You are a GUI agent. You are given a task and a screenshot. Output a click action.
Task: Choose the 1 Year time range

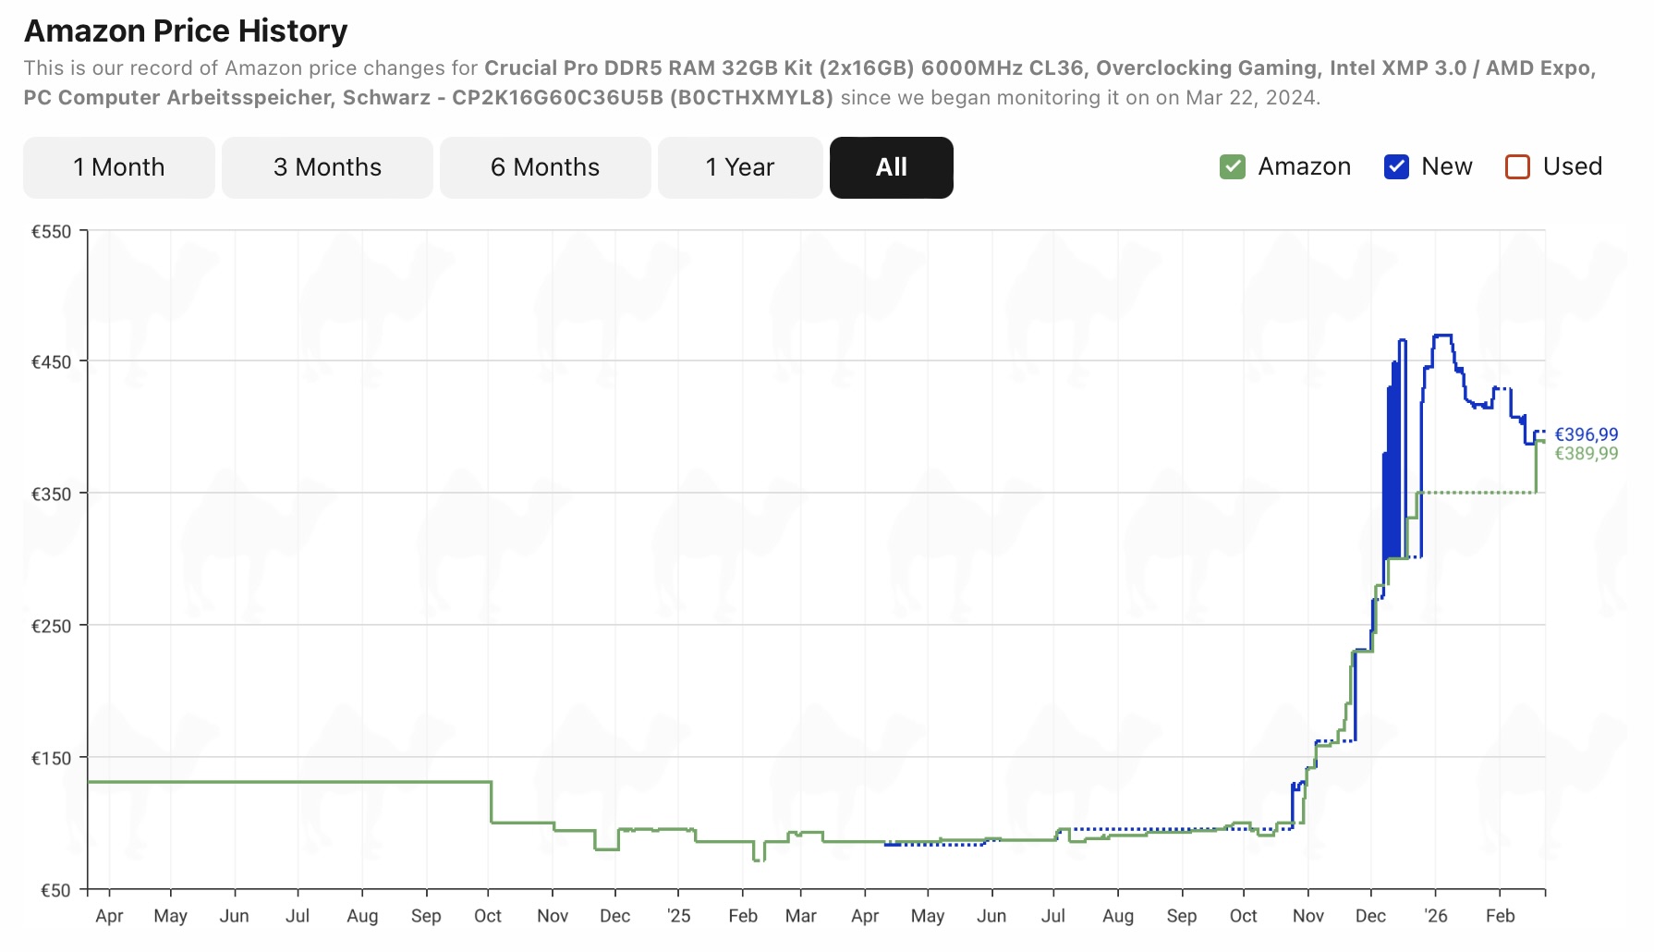click(x=739, y=167)
